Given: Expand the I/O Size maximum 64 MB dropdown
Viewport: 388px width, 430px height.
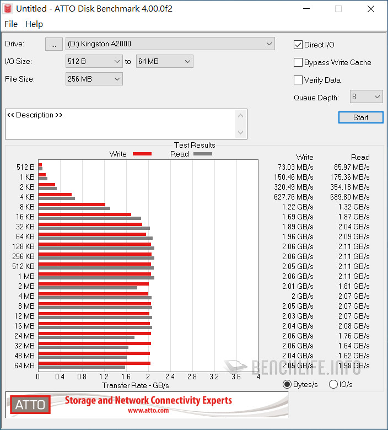Looking at the screenshot, I should coord(165,61).
